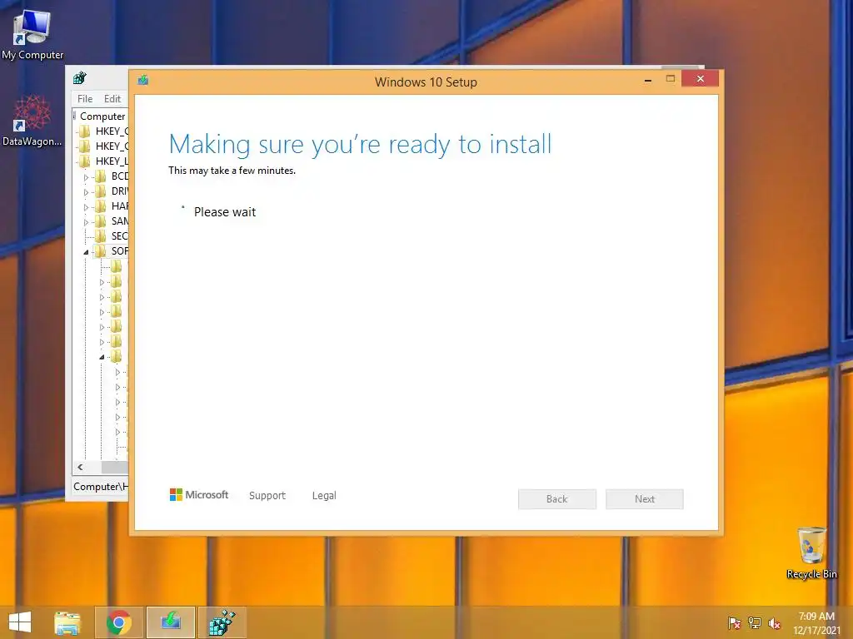This screenshot has height=639, width=853.
Task: Click the BCD folder icon in Registry Editor
Action: click(100, 176)
